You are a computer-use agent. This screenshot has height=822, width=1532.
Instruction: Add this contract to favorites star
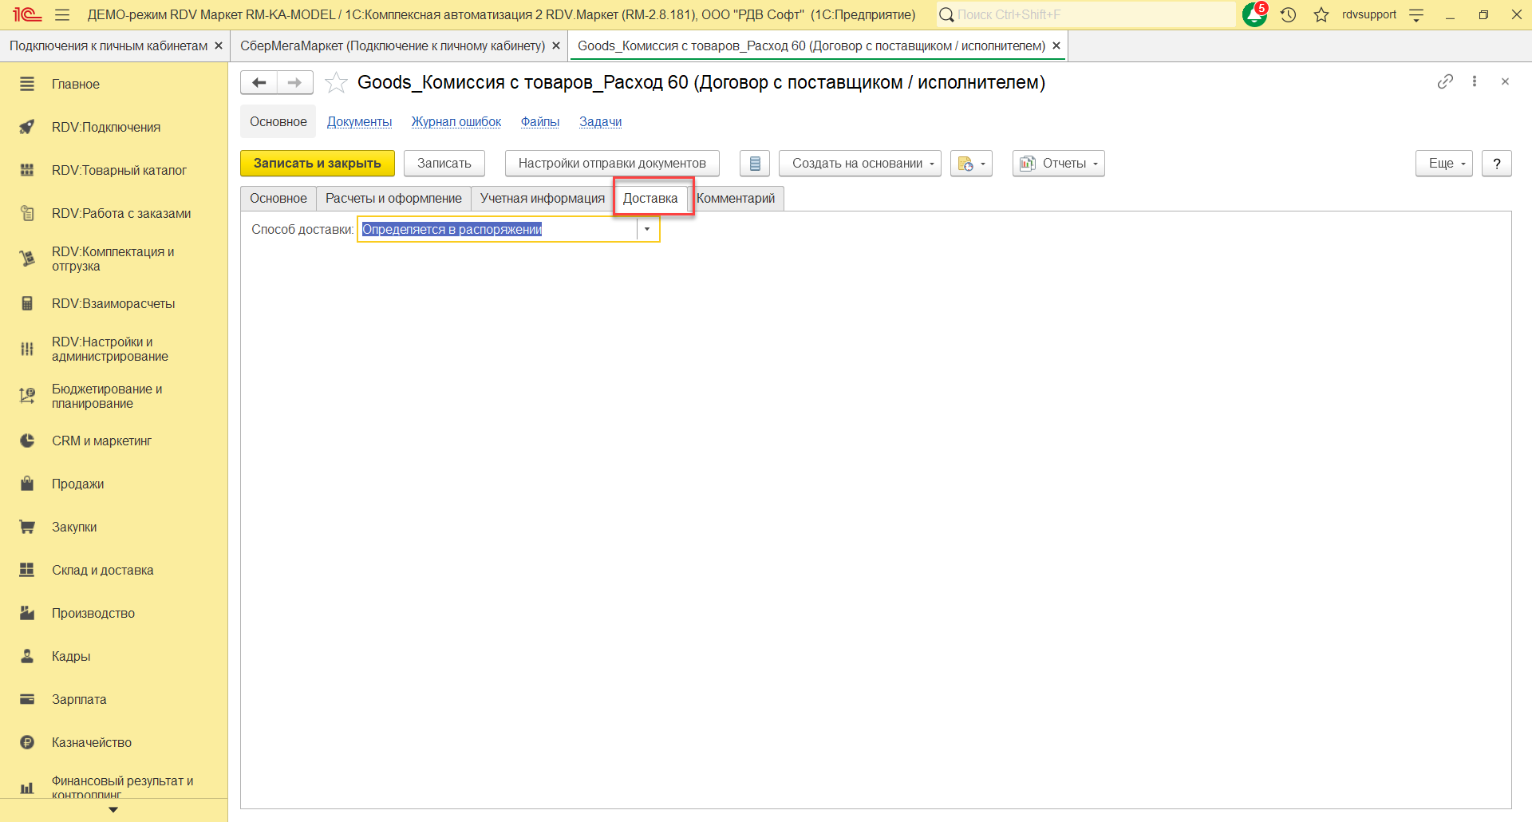pyautogui.click(x=336, y=82)
